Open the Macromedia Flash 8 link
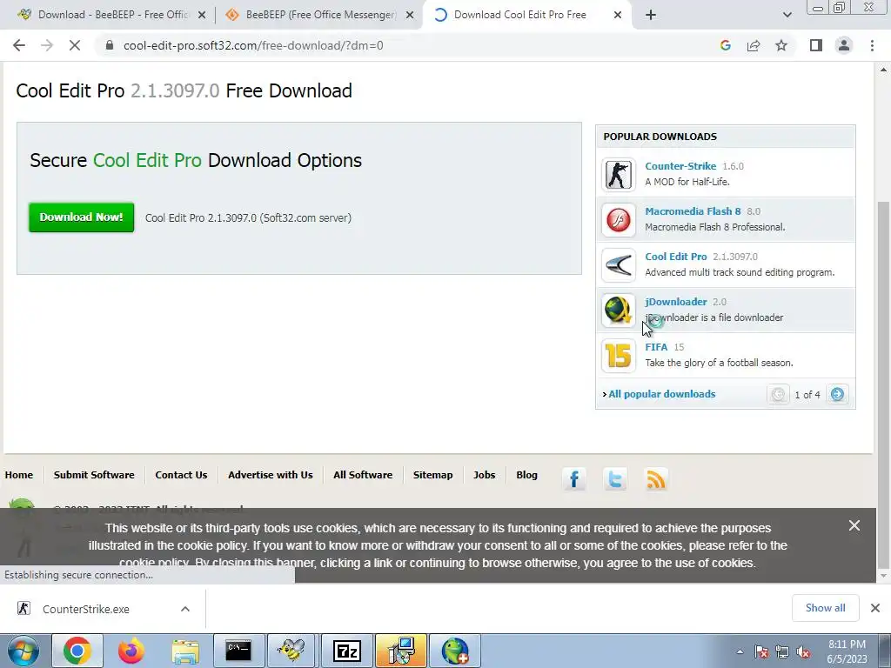Viewport: 891px width, 668px height. 693,211
